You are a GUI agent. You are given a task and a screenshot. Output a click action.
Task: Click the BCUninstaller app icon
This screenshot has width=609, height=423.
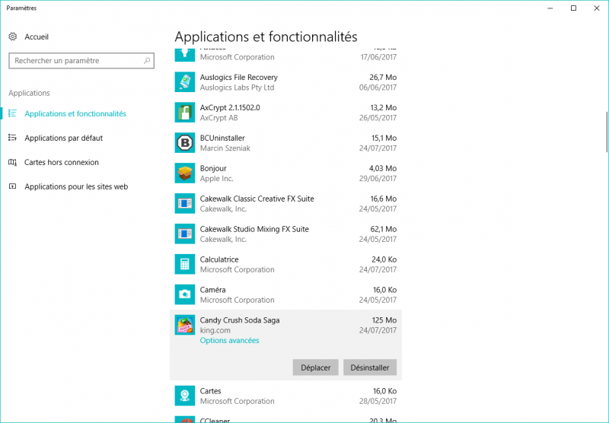(x=185, y=143)
